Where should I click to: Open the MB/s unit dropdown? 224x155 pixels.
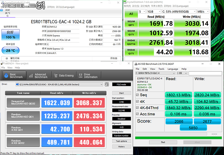(203, 12)
